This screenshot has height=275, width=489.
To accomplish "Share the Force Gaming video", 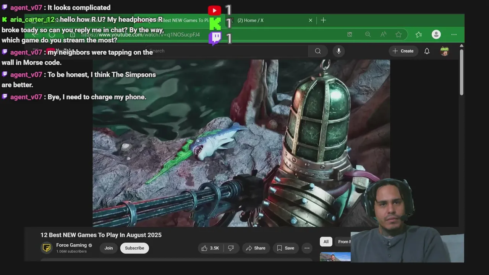I will pyautogui.click(x=256, y=248).
